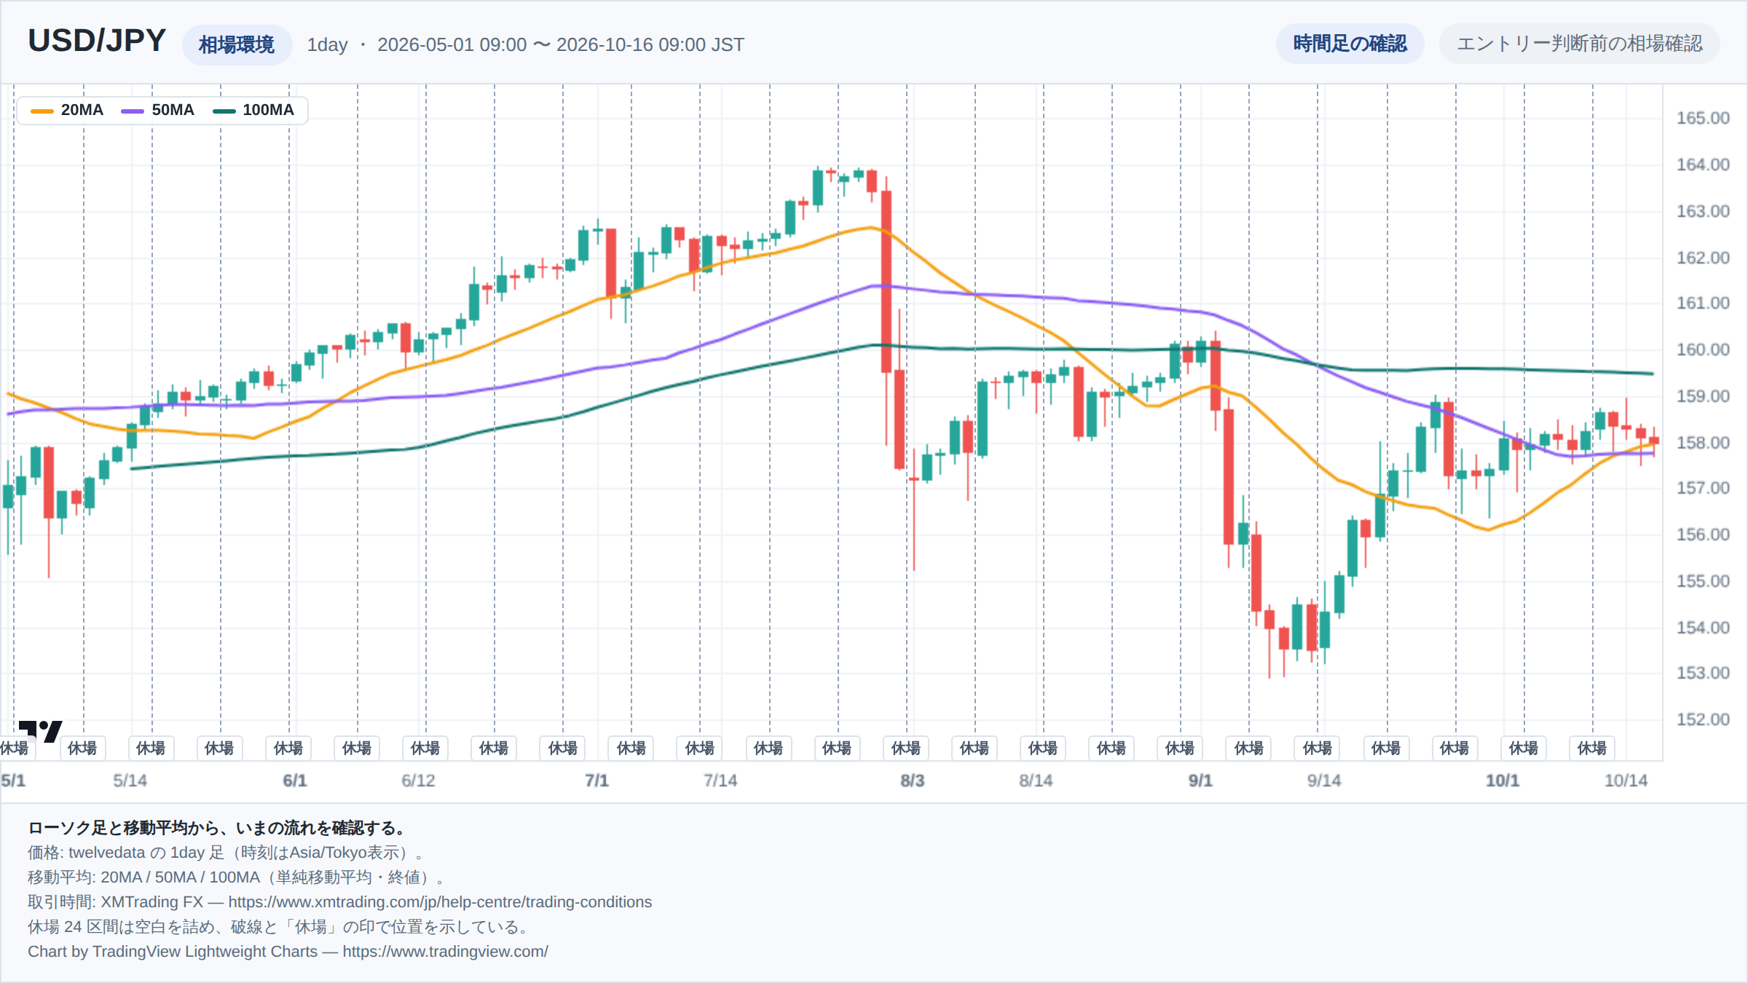Click the 6/12 time axis label
Viewport: 1748px width, 983px height.
(418, 781)
